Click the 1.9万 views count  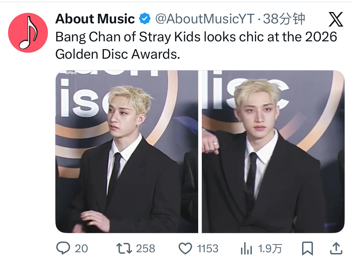pyautogui.click(x=270, y=248)
